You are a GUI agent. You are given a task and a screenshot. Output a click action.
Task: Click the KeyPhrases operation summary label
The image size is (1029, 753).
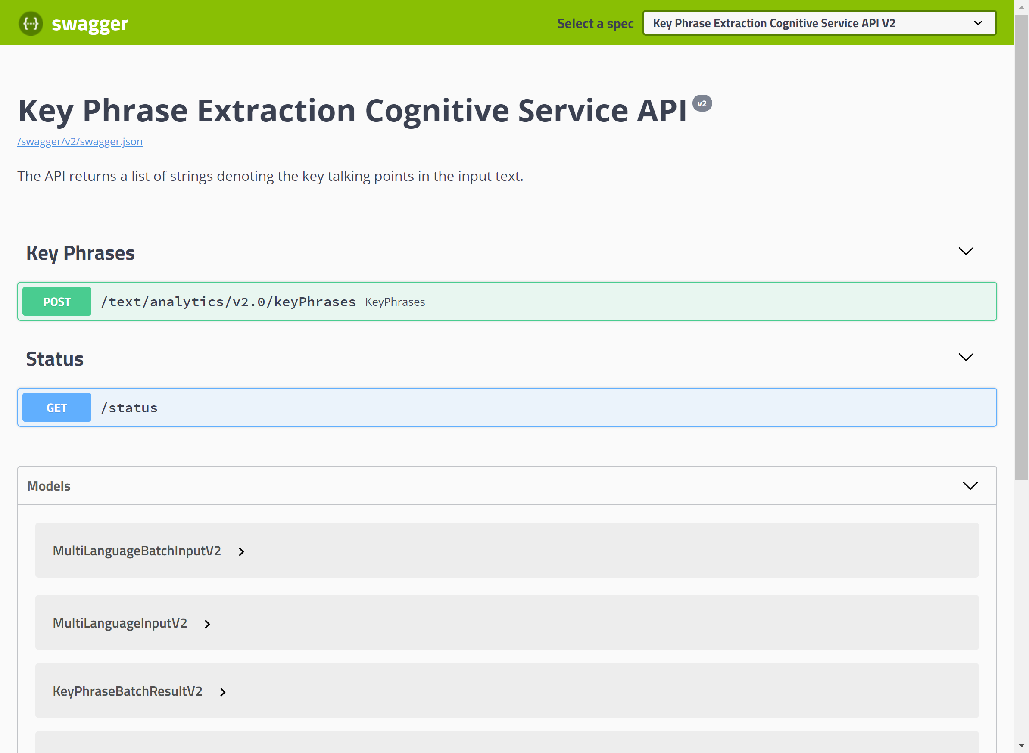395,302
